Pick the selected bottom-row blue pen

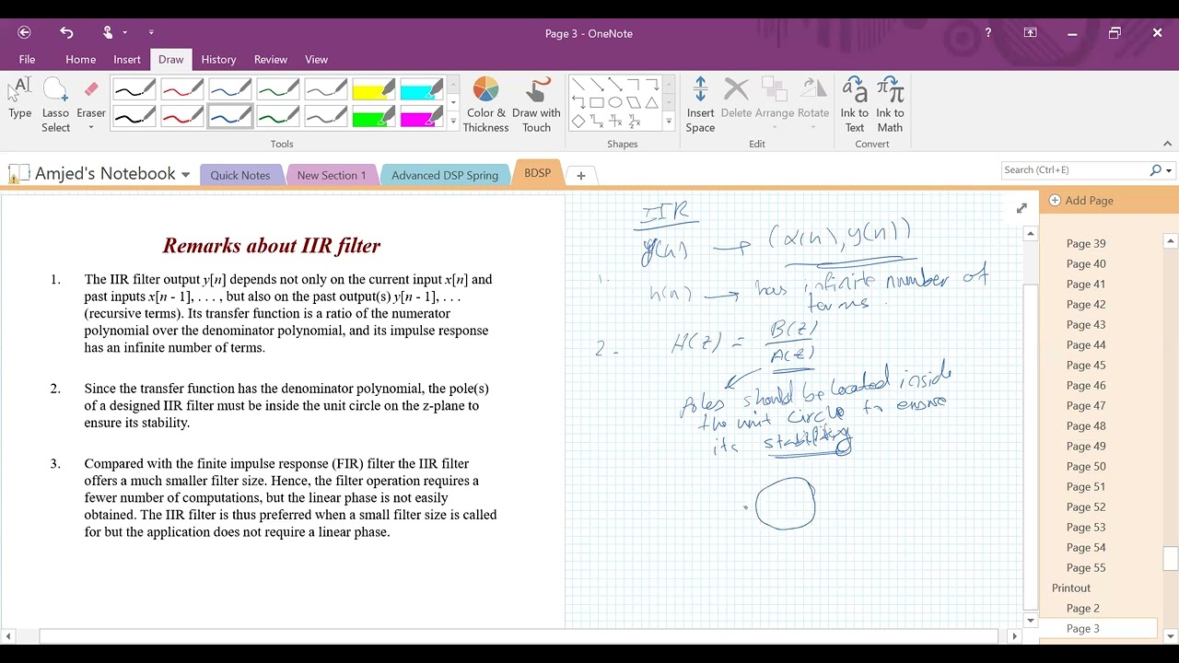pyautogui.click(x=230, y=117)
